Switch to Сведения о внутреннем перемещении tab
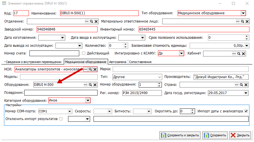Image resolution: width=254 pixels, height=142 pixels. [x=33, y=62]
